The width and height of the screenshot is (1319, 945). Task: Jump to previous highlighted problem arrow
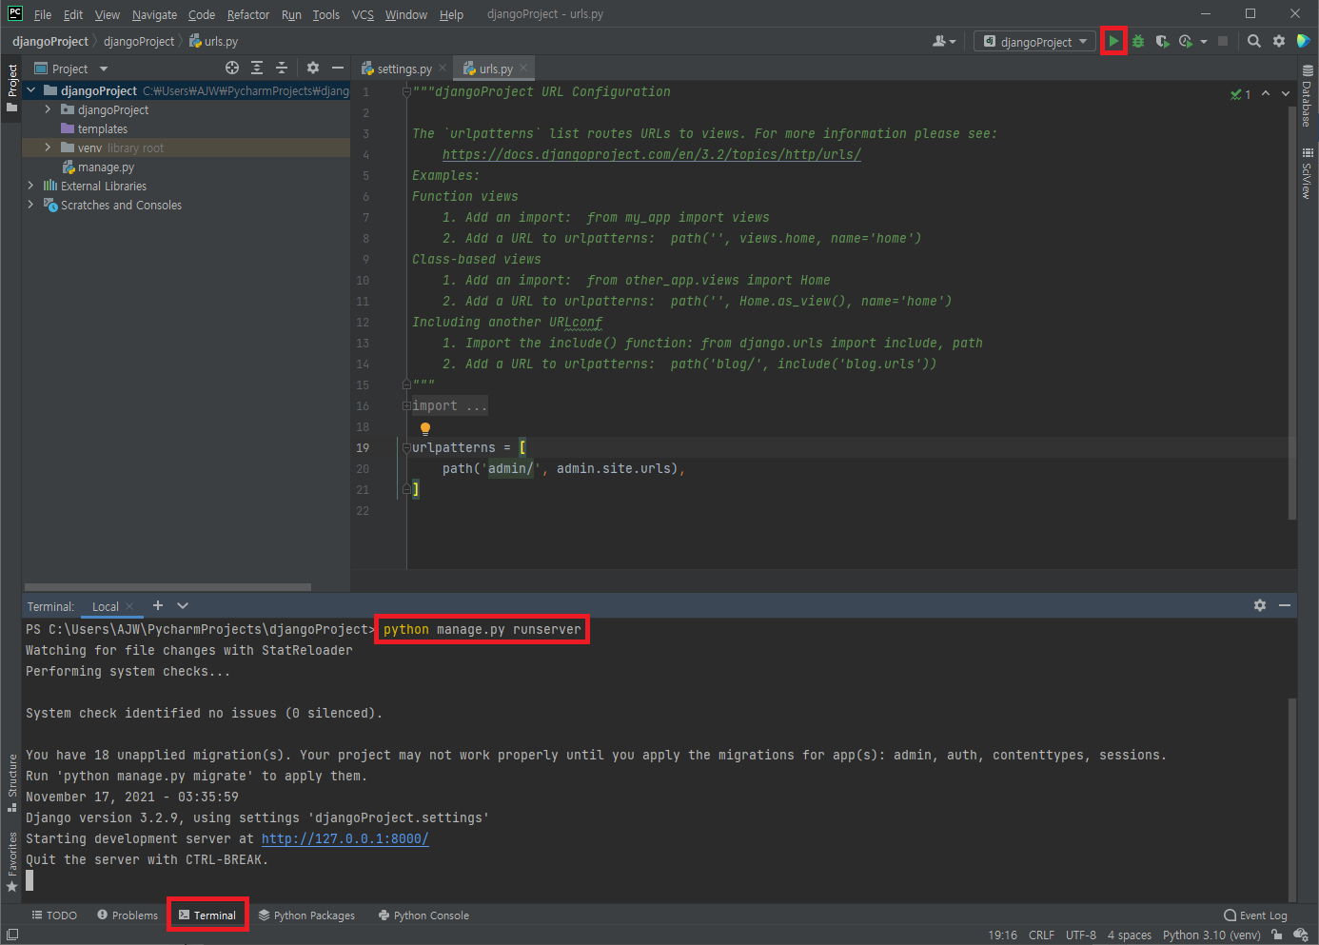point(1266,93)
